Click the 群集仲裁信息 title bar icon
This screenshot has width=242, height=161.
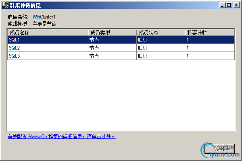coord(5,5)
